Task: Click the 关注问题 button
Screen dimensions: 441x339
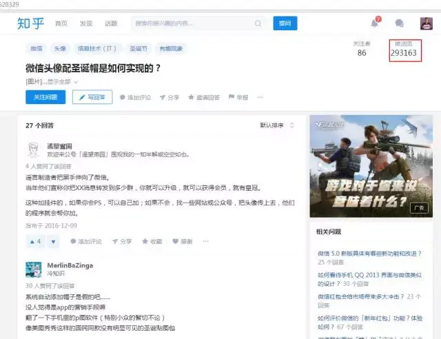Action: click(45, 97)
